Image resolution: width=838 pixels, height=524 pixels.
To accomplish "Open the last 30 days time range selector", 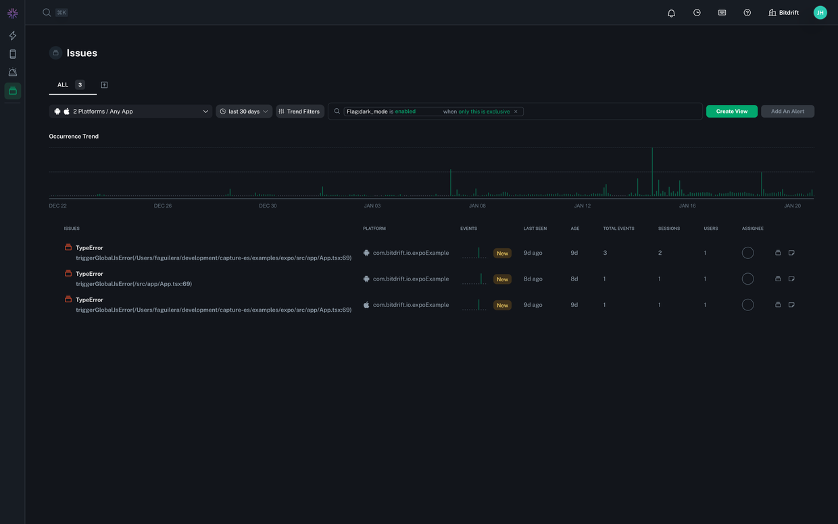I will (x=242, y=111).
